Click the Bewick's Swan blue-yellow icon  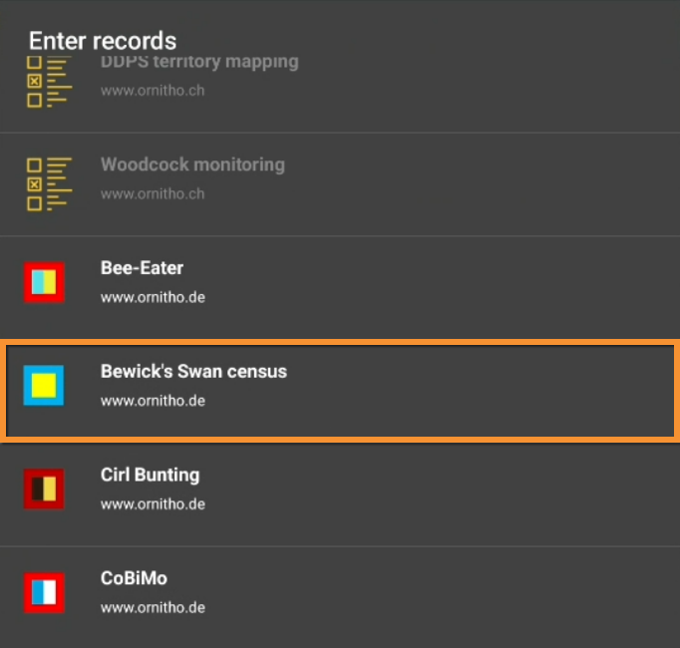tap(44, 386)
